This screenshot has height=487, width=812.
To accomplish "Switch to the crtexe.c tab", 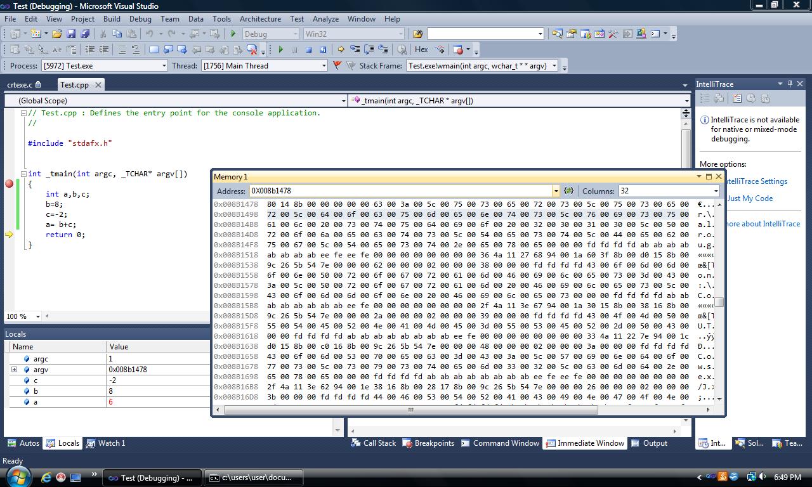I will click(x=24, y=84).
